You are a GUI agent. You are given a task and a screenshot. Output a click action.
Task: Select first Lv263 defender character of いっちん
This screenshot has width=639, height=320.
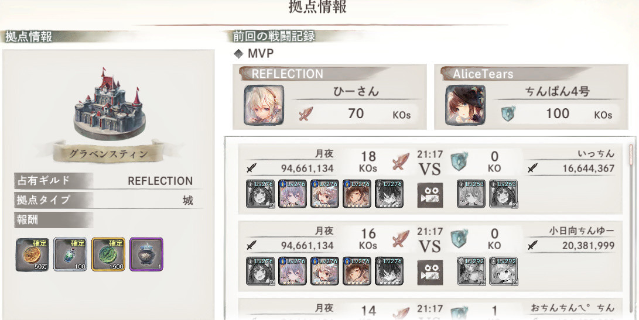[x=471, y=194]
